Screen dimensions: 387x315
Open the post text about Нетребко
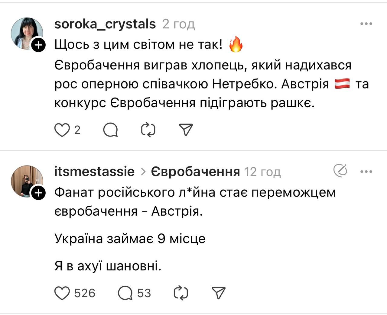pos(203,84)
